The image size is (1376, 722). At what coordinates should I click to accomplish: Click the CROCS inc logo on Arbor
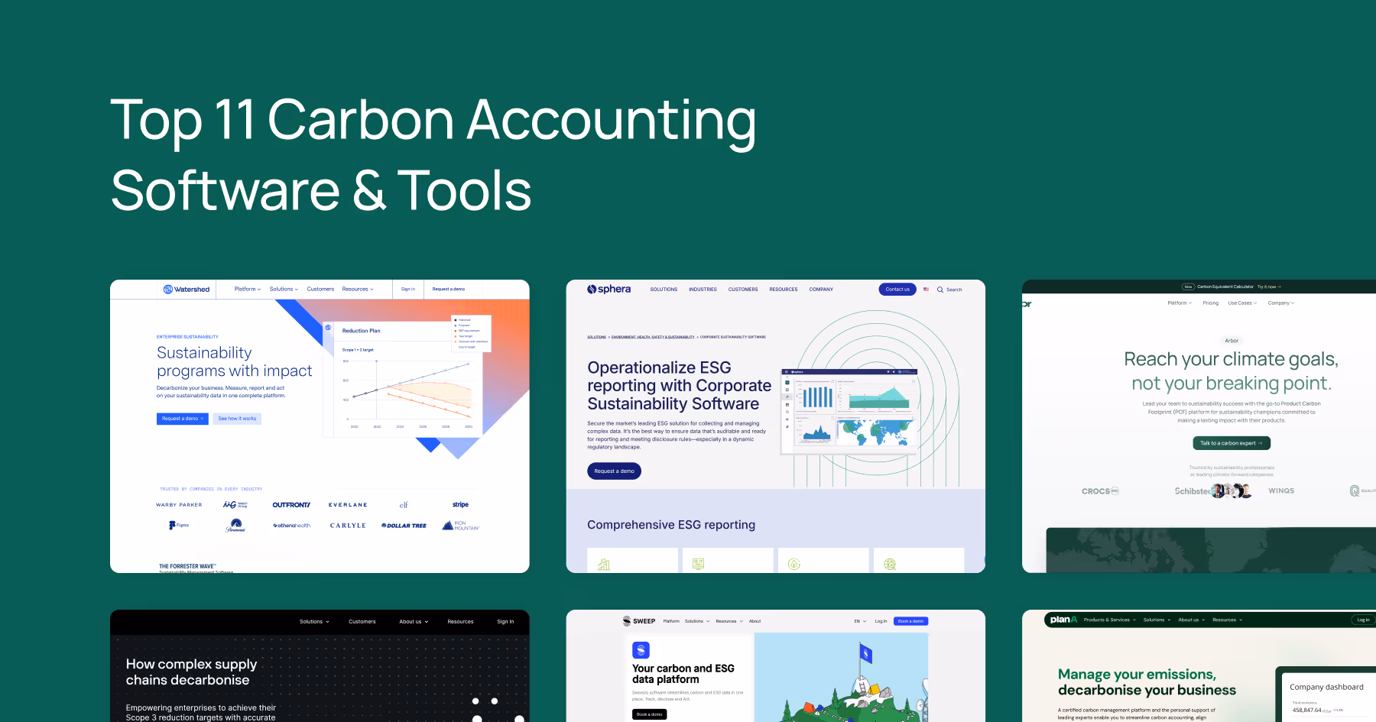pyautogui.click(x=1100, y=491)
